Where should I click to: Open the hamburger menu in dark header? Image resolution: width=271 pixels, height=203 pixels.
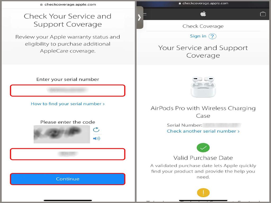point(145,14)
